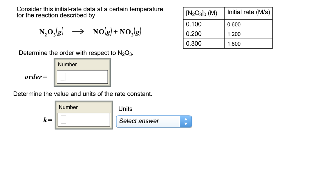Click the order= label text

(x=35, y=77)
